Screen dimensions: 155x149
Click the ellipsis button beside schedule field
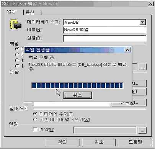pyautogui.click(x=142, y=130)
